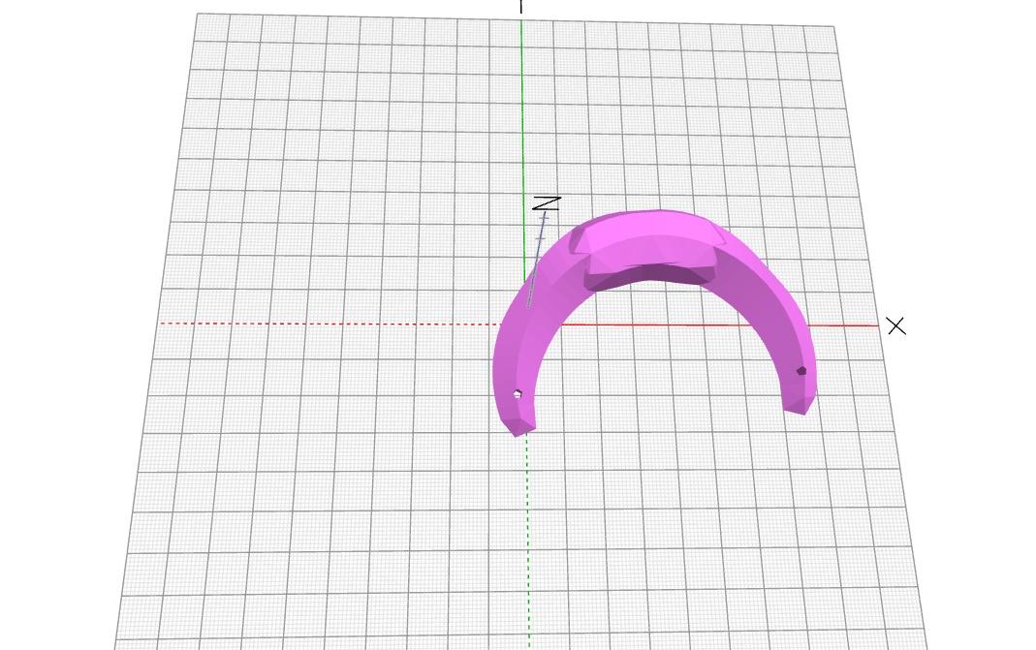Click the Z axis indicator label
This screenshot has height=650, width=1036.
point(549,203)
